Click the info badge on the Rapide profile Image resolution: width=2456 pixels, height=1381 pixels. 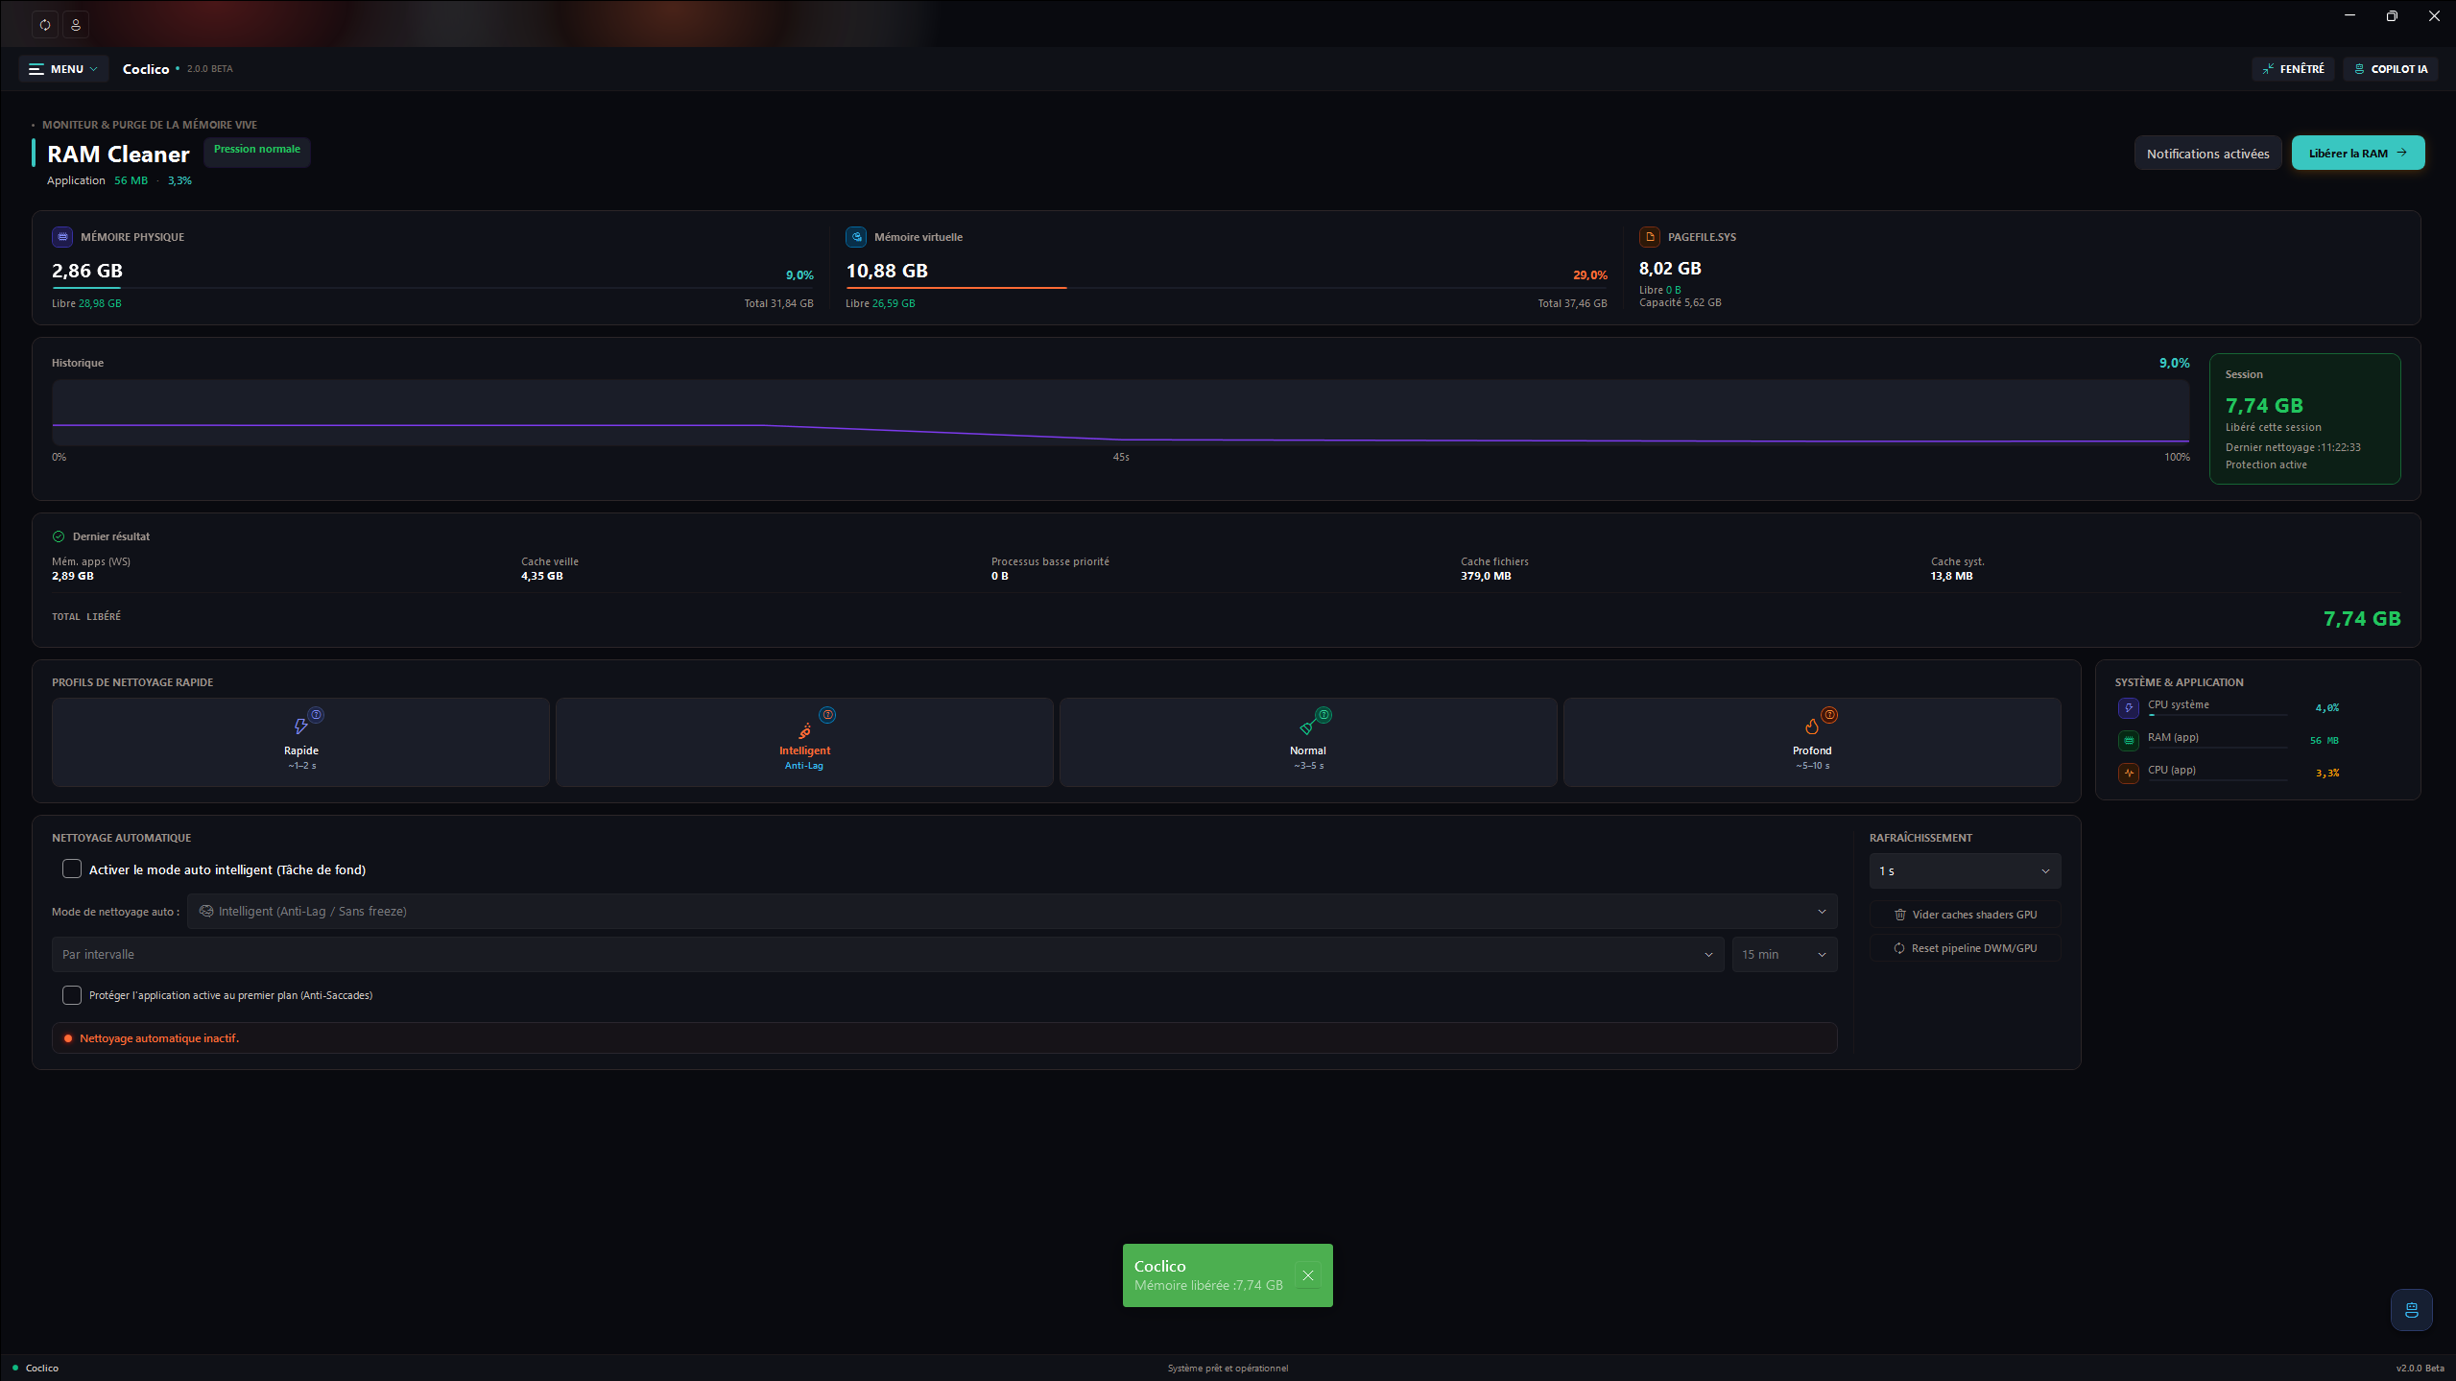[x=317, y=715]
